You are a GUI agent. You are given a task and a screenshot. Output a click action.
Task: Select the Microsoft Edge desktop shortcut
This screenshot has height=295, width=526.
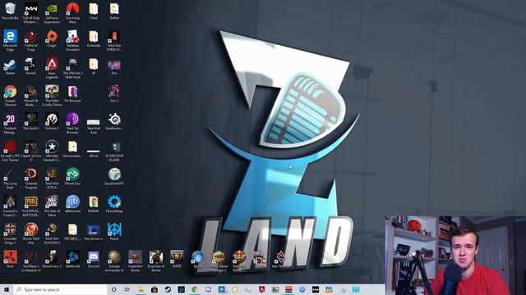click(x=11, y=40)
